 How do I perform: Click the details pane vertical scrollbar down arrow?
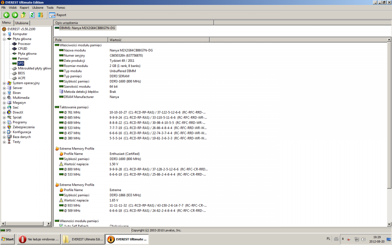coord(389,224)
